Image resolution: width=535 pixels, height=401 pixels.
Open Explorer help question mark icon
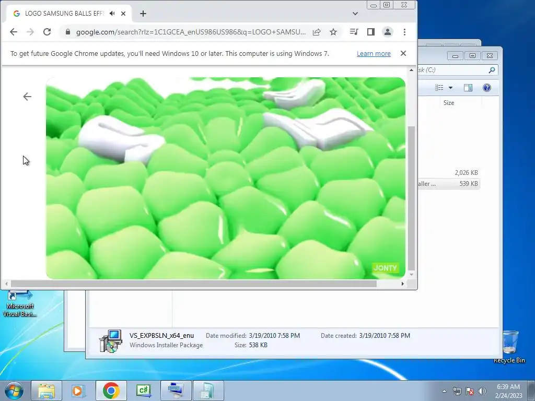click(x=487, y=88)
